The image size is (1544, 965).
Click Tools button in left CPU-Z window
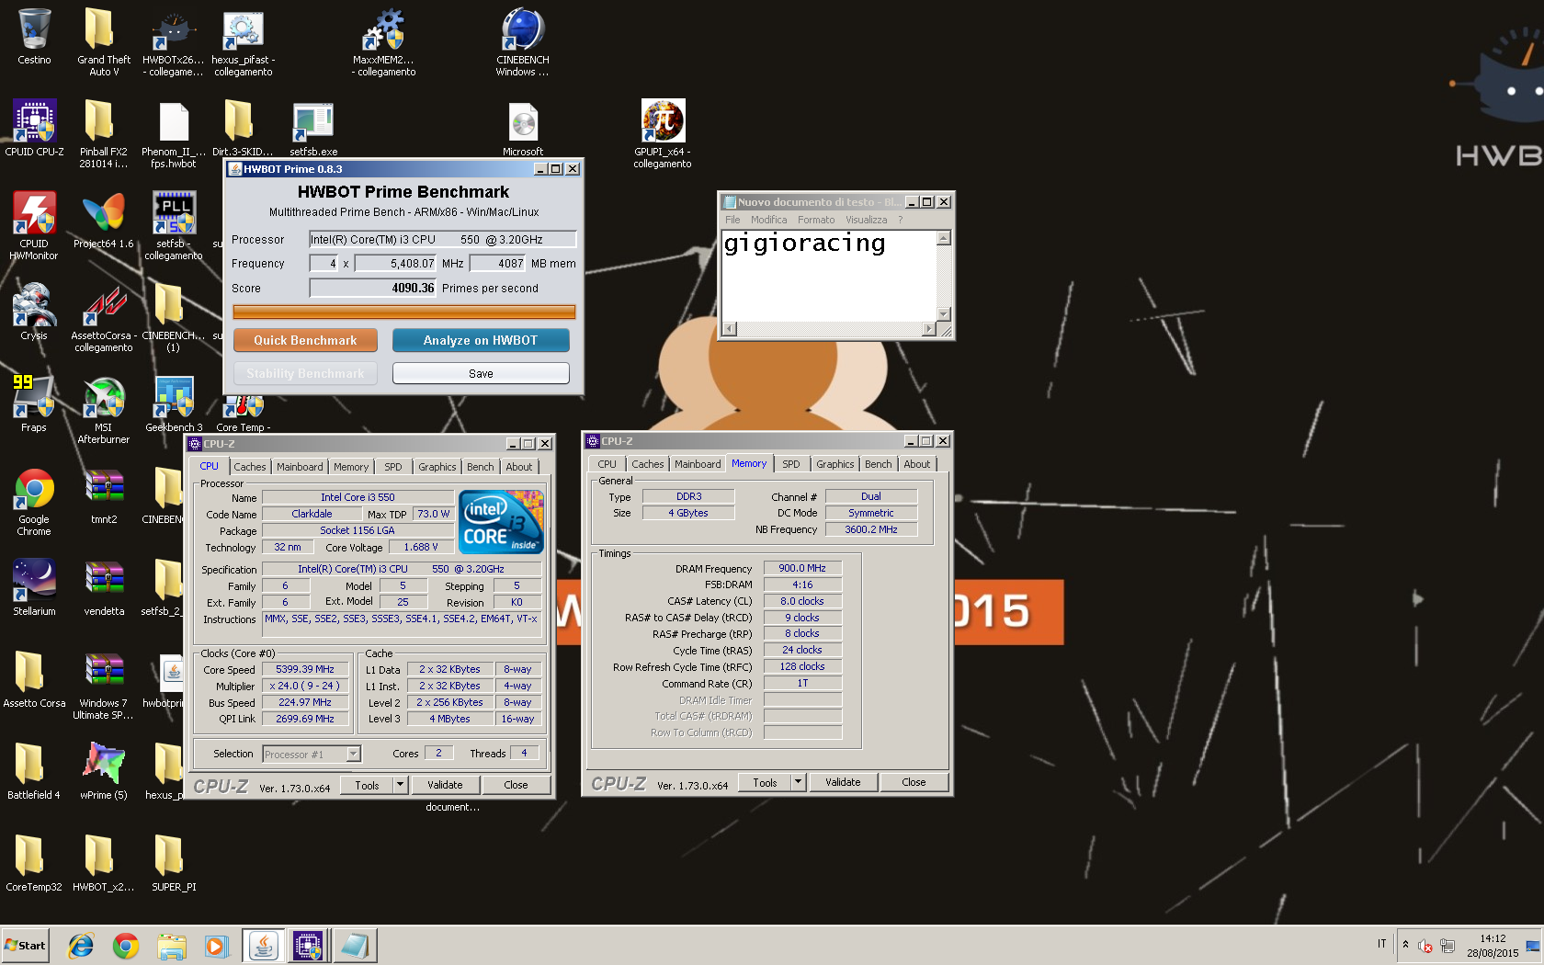(367, 785)
